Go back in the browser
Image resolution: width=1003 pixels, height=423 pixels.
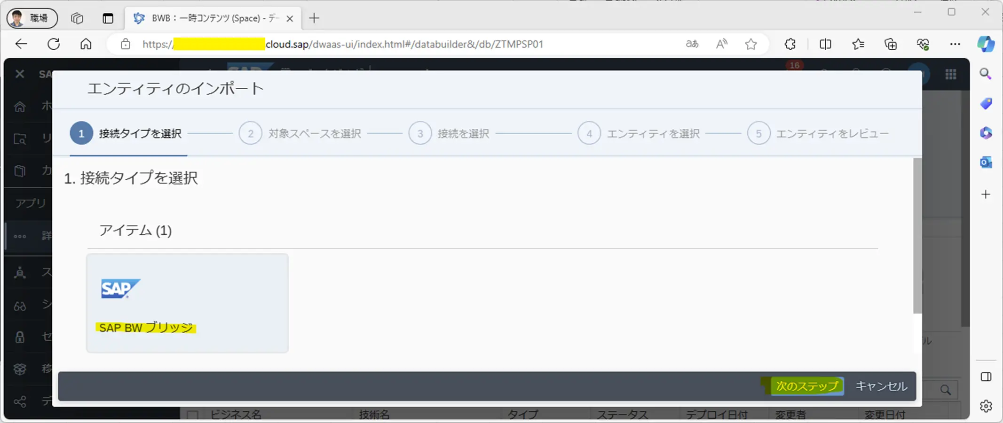coord(21,44)
